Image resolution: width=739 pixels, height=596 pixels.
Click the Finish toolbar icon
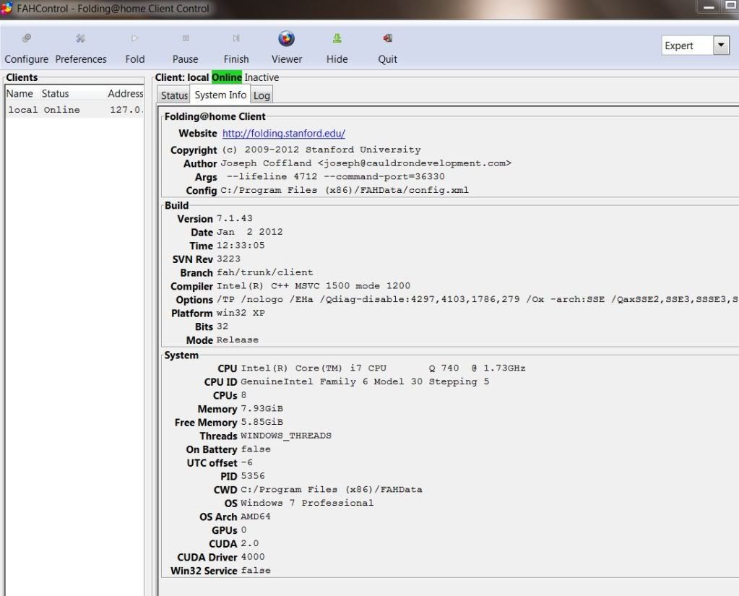tap(236, 38)
